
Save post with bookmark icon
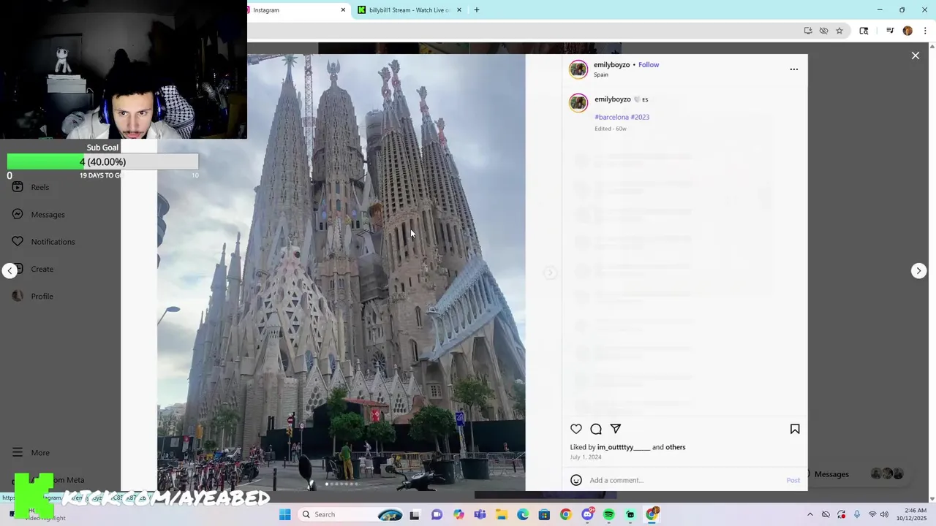pos(795,429)
